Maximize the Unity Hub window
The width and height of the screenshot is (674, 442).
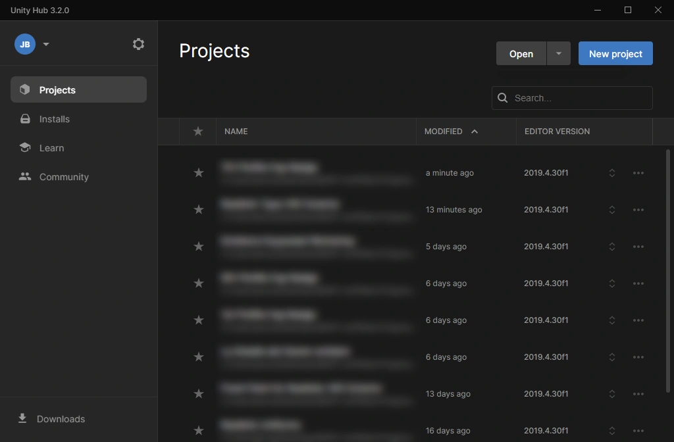pyautogui.click(x=627, y=10)
